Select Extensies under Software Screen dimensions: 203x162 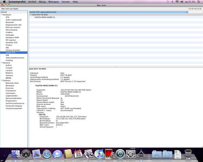point(9,88)
